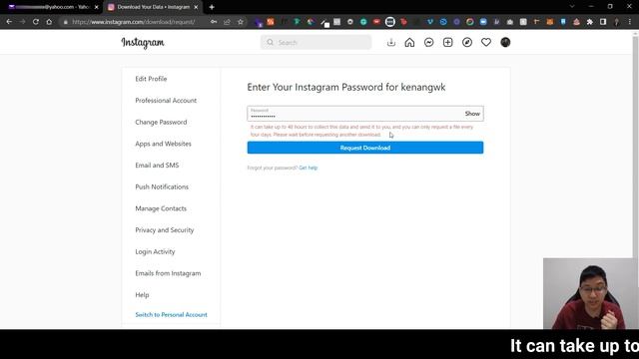
Task: Open Chrome three-dot menu
Action: (x=630, y=22)
